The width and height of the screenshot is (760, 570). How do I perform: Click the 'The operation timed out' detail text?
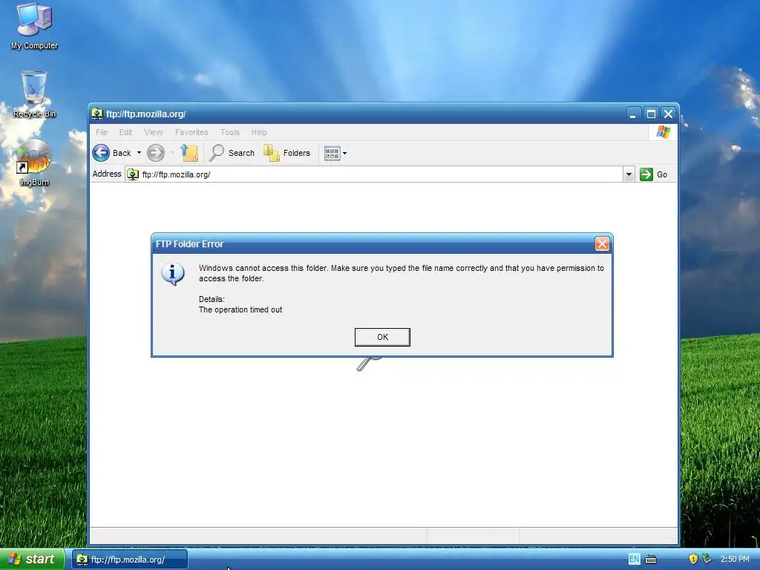pos(240,309)
